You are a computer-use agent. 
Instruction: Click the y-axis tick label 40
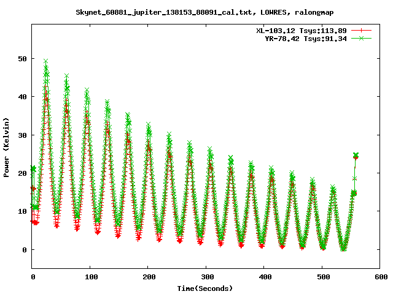(23, 97)
